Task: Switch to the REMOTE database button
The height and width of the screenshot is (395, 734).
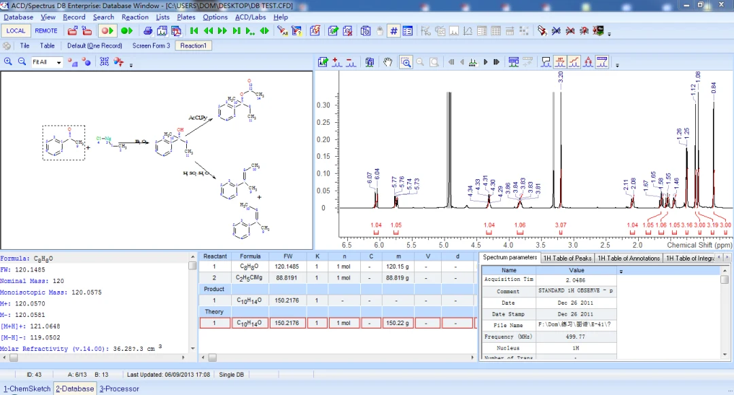Action: 46,31
